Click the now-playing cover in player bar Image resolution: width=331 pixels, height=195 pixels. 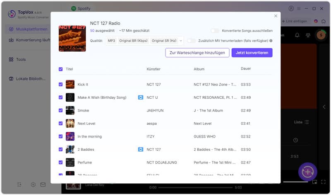click(x=73, y=186)
